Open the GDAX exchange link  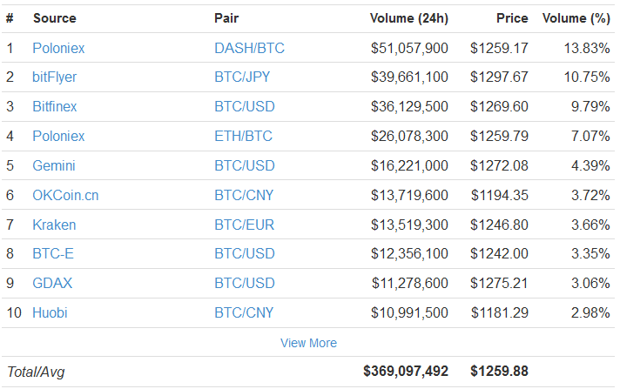tap(51, 284)
